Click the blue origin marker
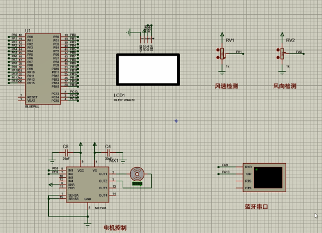322x233 pixels. pyautogui.click(x=176, y=121)
